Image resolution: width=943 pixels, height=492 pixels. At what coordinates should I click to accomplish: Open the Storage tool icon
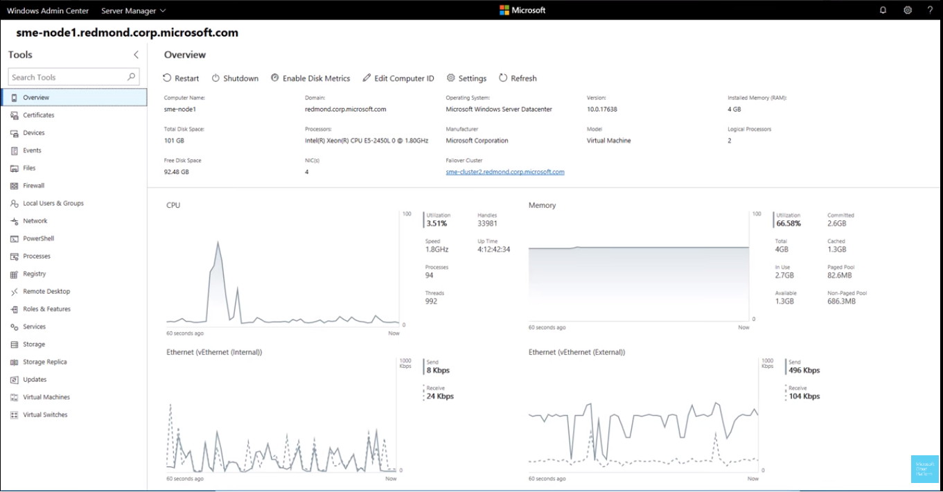pyautogui.click(x=15, y=344)
